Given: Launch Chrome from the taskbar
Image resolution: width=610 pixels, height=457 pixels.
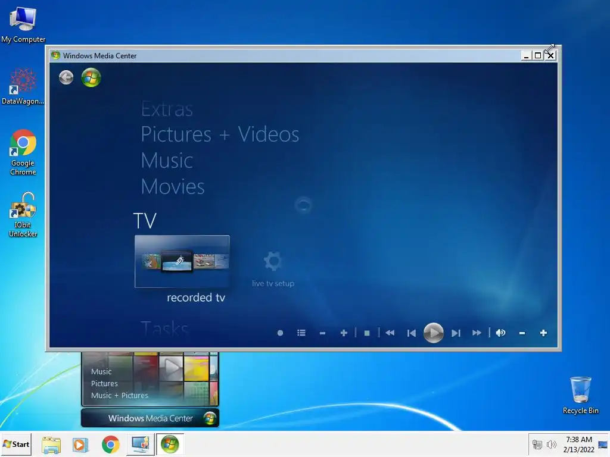Looking at the screenshot, I should 111,445.
